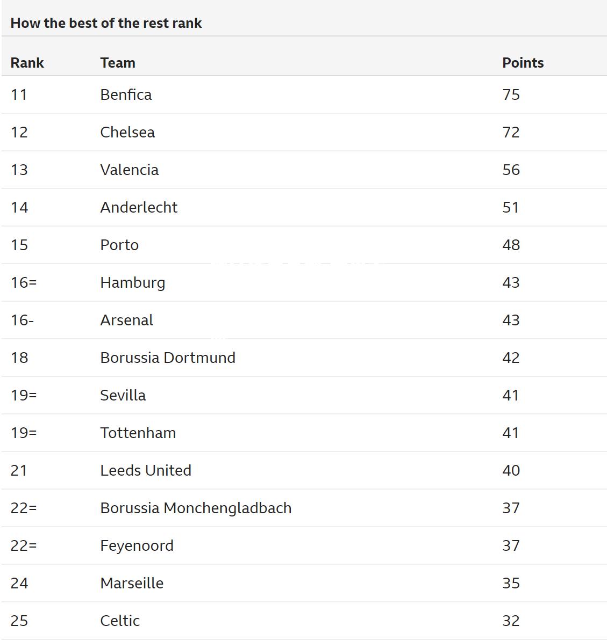Select Marseille in team column
Image resolution: width=607 pixels, height=641 pixels.
[132, 584]
